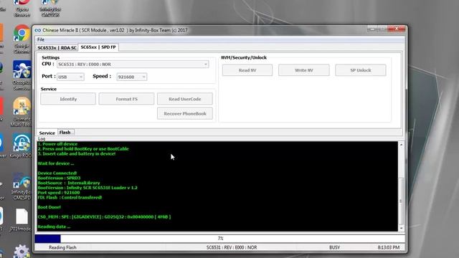Viewport: 459px width, 258px height.
Task: Click the Format FS button
Action: (126, 99)
